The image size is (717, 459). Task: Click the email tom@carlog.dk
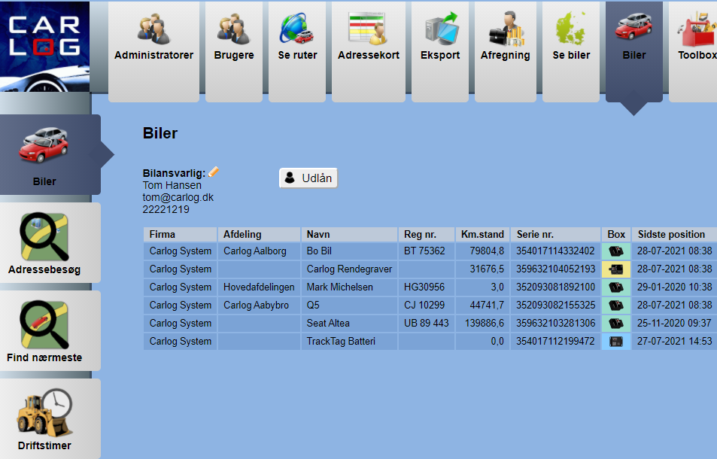pyautogui.click(x=178, y=197)
